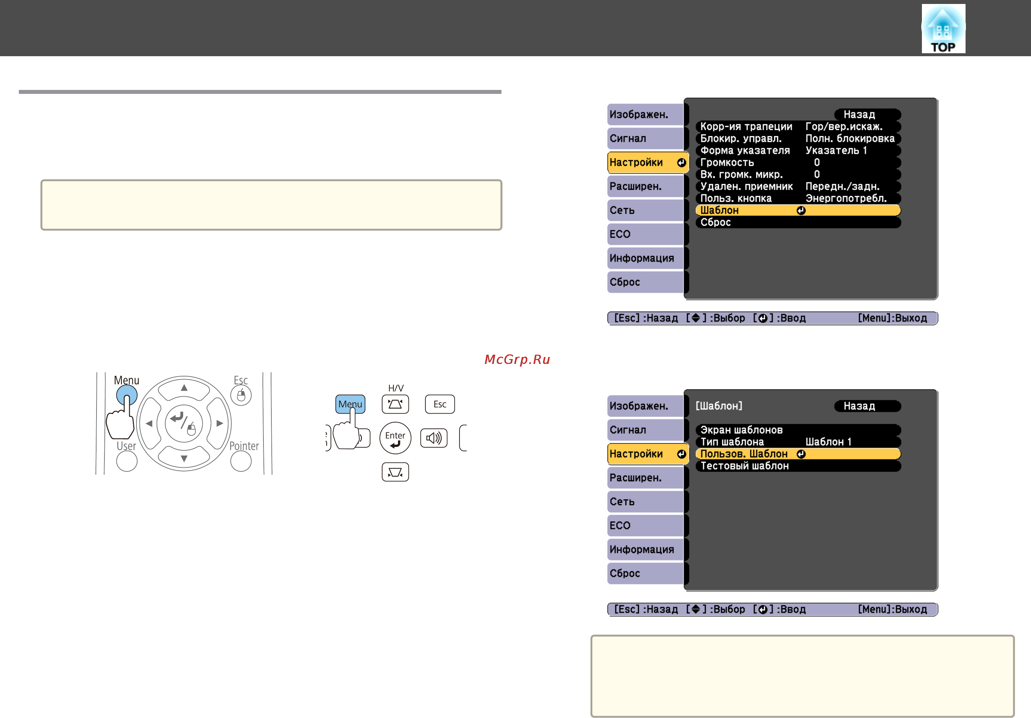Click the TOP home icon
Viewport: 1031px width, 718px height.
[943, 29]
